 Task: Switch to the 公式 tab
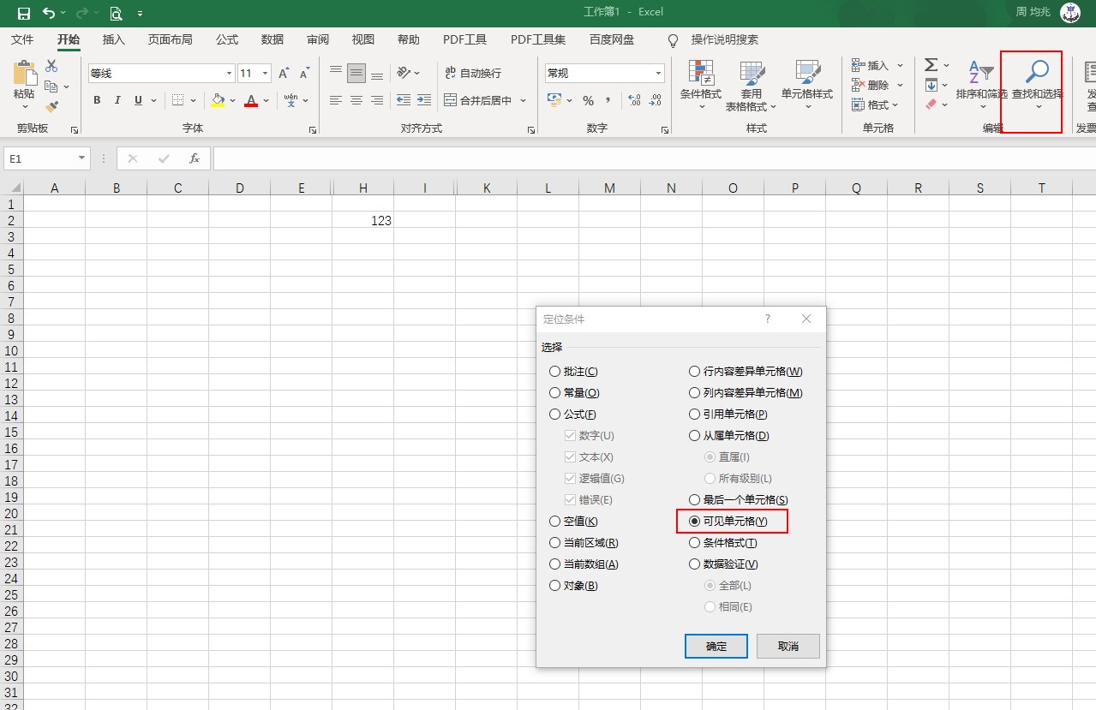click(x=227, y=39)
